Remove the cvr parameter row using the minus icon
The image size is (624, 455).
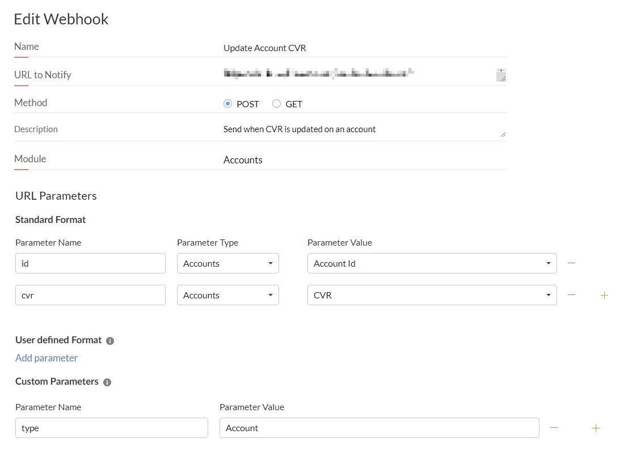[571, 294]
